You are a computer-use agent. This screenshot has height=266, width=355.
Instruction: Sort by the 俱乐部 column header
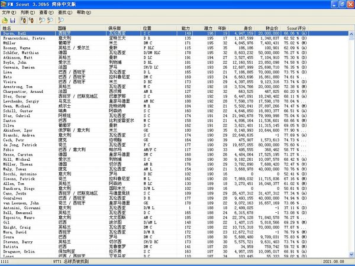point(124,28)
